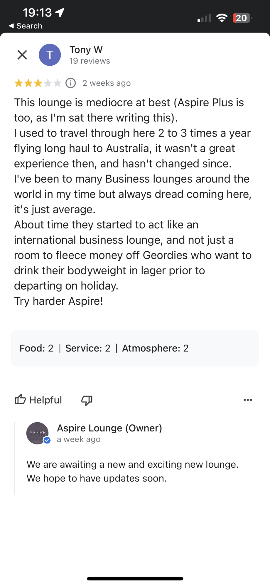Screen dimensions: 270x586
Task: Tap the cellular signal bars
Action: [204, 18]
